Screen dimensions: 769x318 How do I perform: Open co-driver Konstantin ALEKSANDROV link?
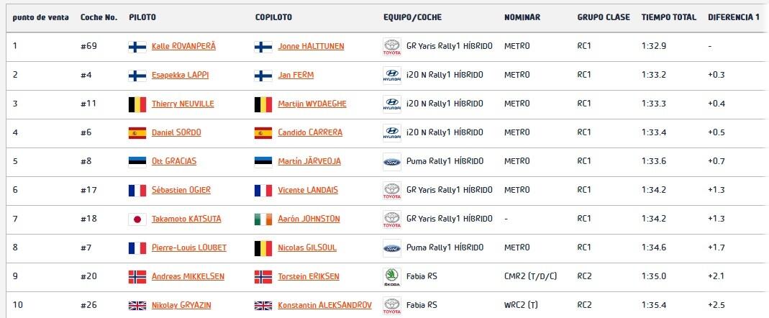pos(324,305)
